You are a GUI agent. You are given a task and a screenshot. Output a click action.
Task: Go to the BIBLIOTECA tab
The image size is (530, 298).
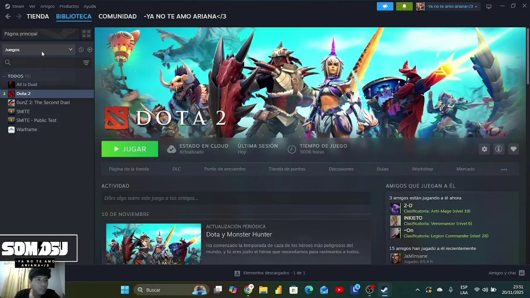point(74,17)
